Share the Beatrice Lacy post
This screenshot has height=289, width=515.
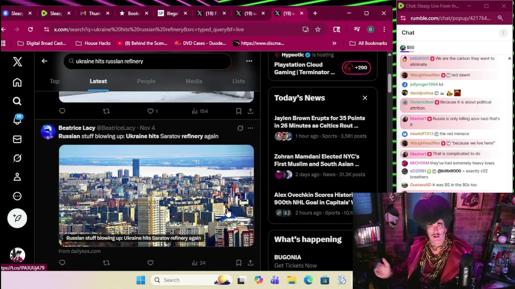(250, 263)
